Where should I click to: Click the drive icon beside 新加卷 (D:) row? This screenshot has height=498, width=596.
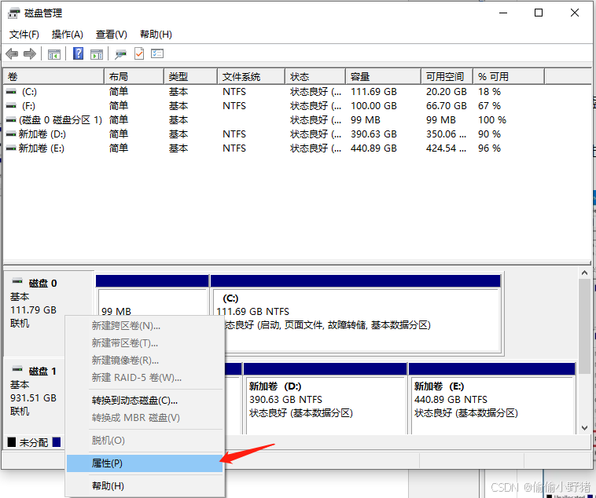tap(12, 134)
